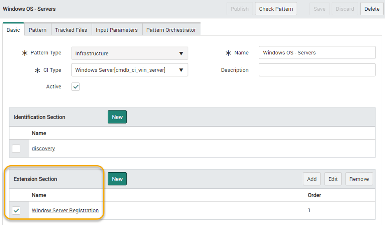Click the Name input field

[317, 52]
